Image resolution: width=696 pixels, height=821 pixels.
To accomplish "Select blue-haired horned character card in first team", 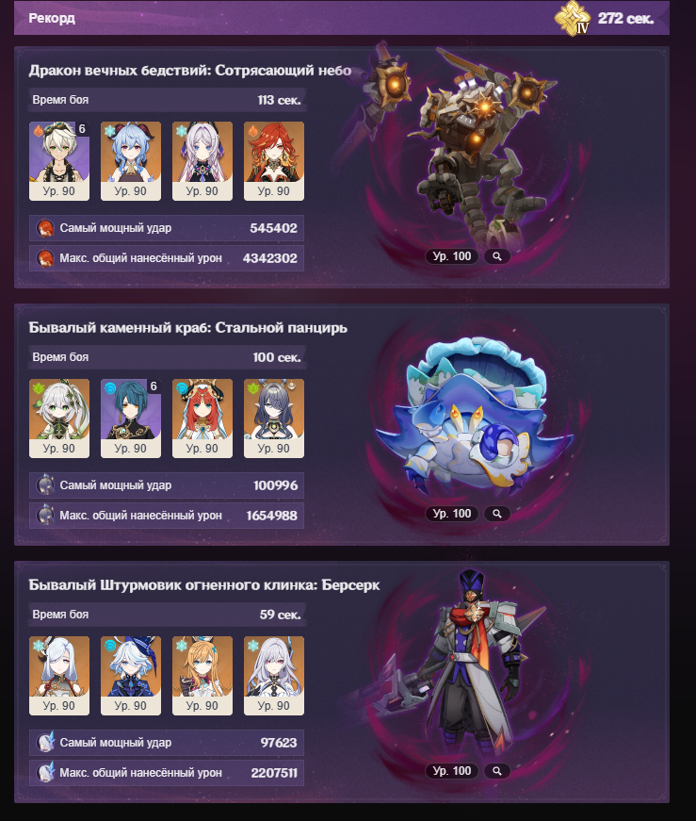I will 131,161.
